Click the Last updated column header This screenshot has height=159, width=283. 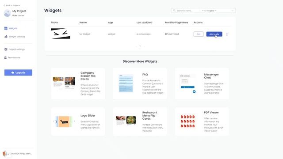(145, 23)
